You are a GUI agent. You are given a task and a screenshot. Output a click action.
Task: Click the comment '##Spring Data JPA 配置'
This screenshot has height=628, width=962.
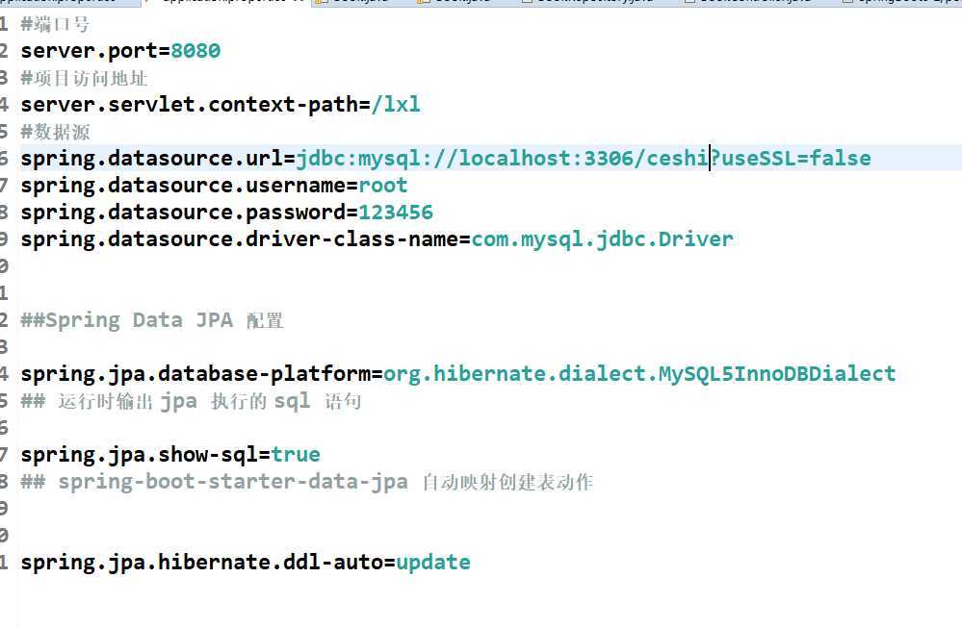pyautogui.click(x=152, y=320)
